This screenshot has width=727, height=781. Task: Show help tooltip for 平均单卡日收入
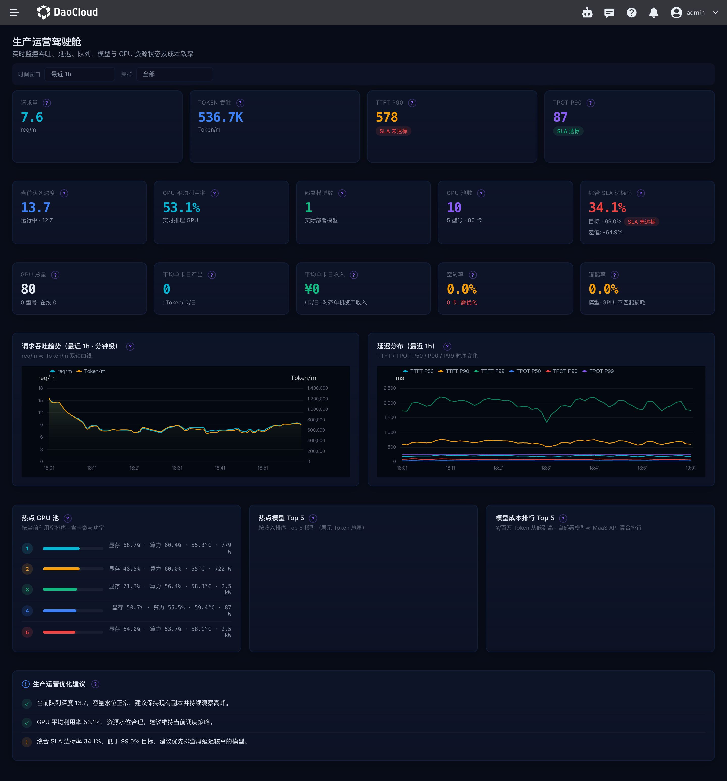coord(354,275)
